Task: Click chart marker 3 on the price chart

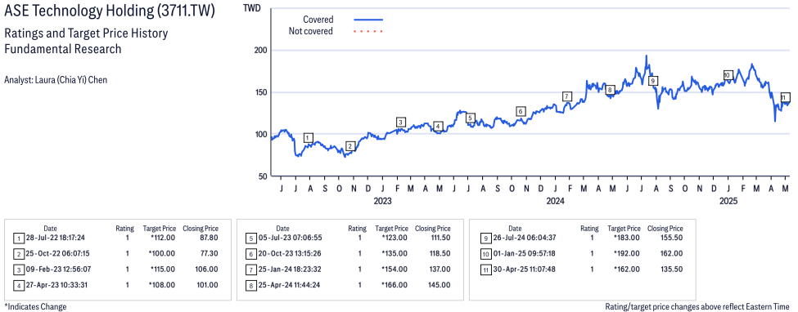Action: [x=401, y=122]
